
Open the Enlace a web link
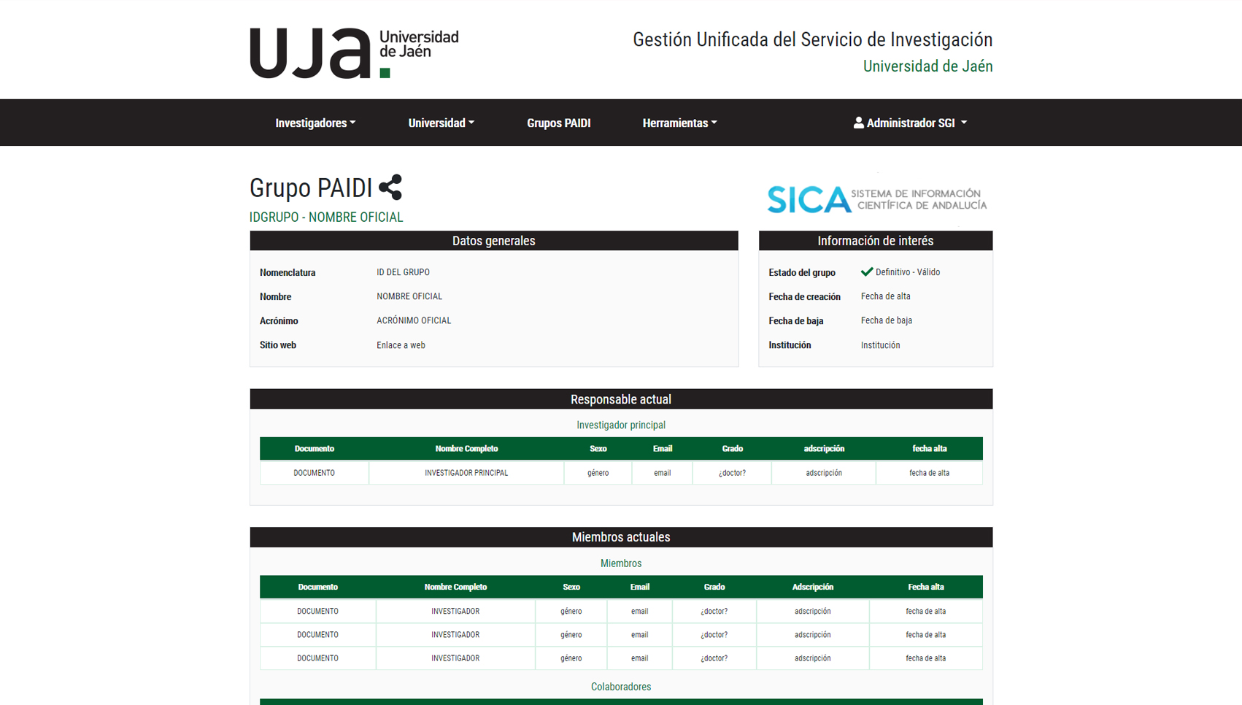click(401, 344)
